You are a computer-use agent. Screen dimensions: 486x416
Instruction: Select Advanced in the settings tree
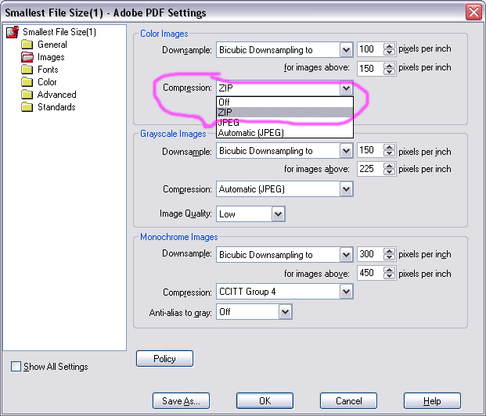click(56, 95)
